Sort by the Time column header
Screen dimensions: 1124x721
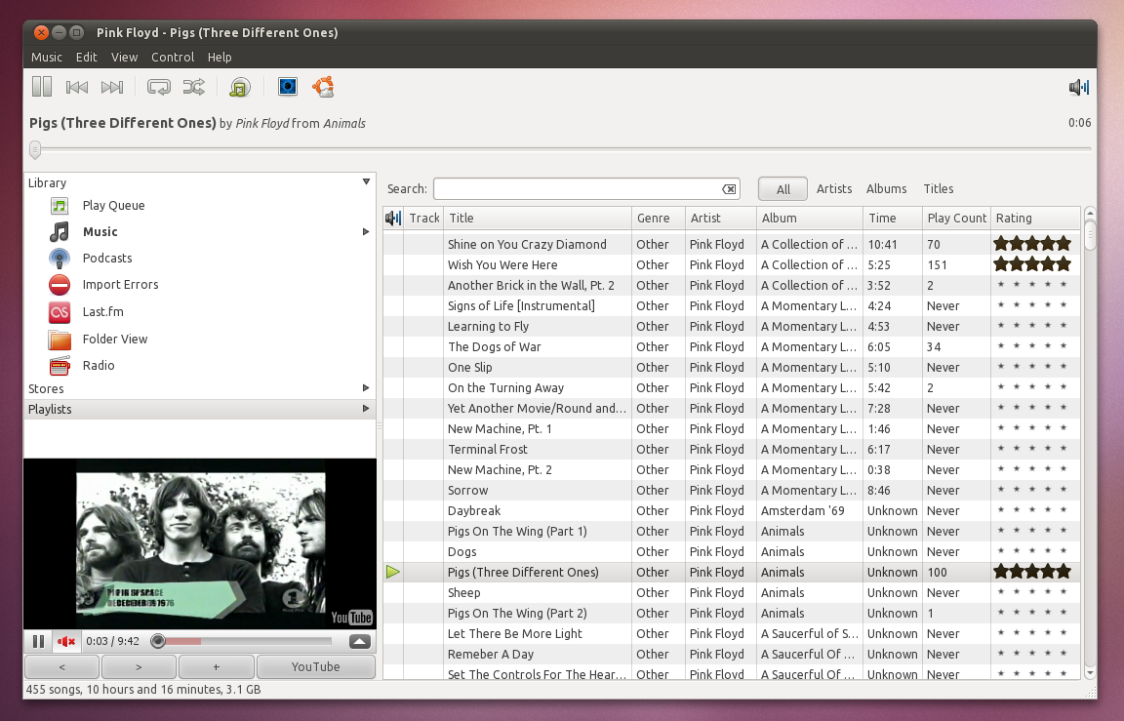tap(893, 218)
